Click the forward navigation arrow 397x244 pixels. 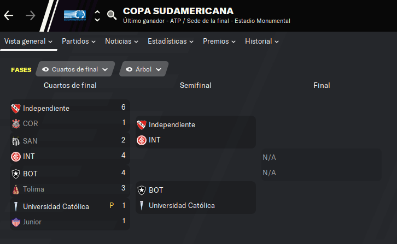point(30,15)
